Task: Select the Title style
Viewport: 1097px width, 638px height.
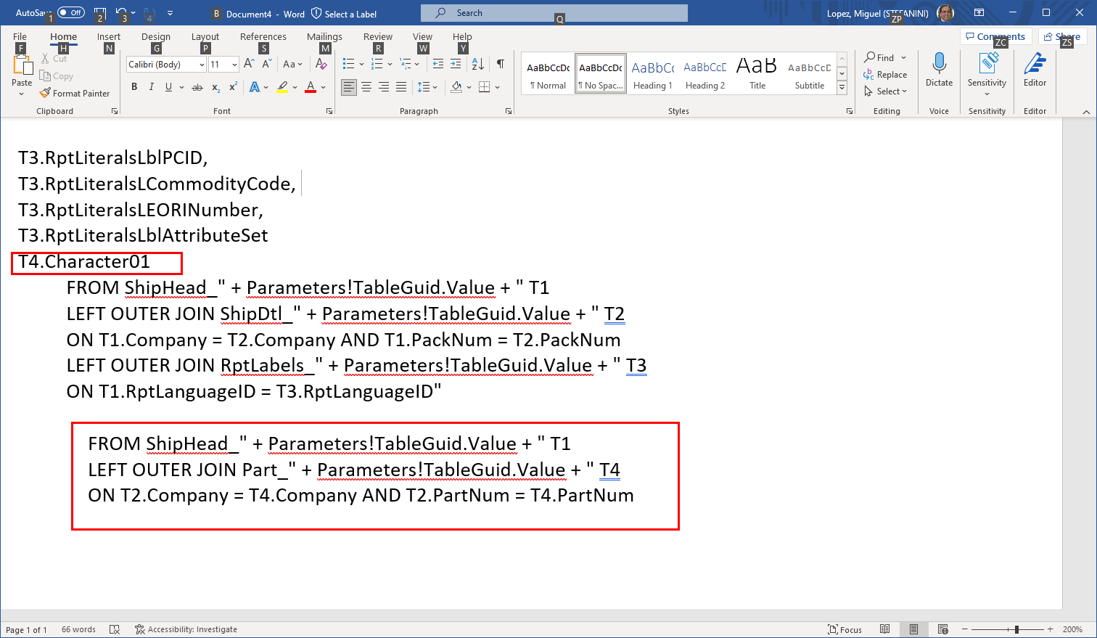Action: click(x=757, y=74)
